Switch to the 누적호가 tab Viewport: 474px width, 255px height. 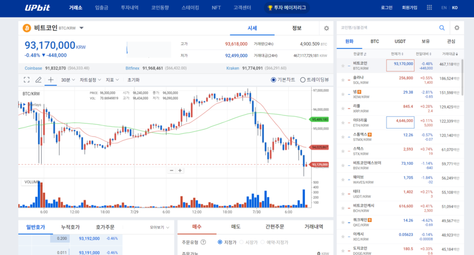[x=70, y=227]
